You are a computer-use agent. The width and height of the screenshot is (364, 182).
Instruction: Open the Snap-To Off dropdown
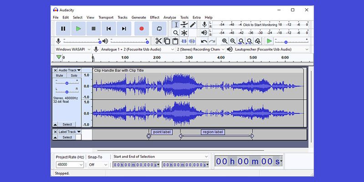click(98, 165)
